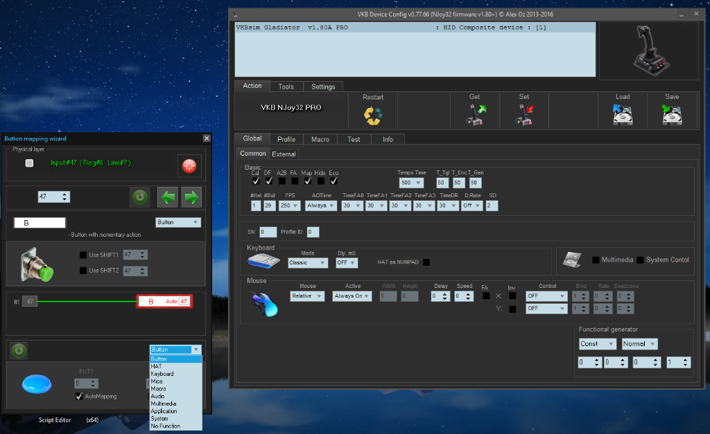Click the SN input field

(x=268, y=232)
